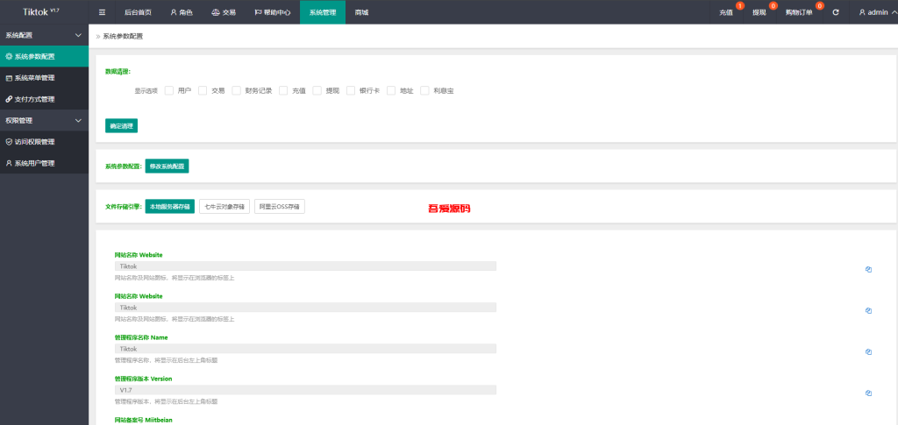Open the 提现 notifications in top bar
Image resolution: width=898 pixels, height=425 pixels.
click(x=760, y=12)
